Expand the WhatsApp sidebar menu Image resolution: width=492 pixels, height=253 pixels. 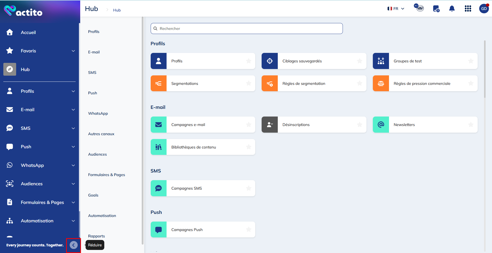[73, 165]
